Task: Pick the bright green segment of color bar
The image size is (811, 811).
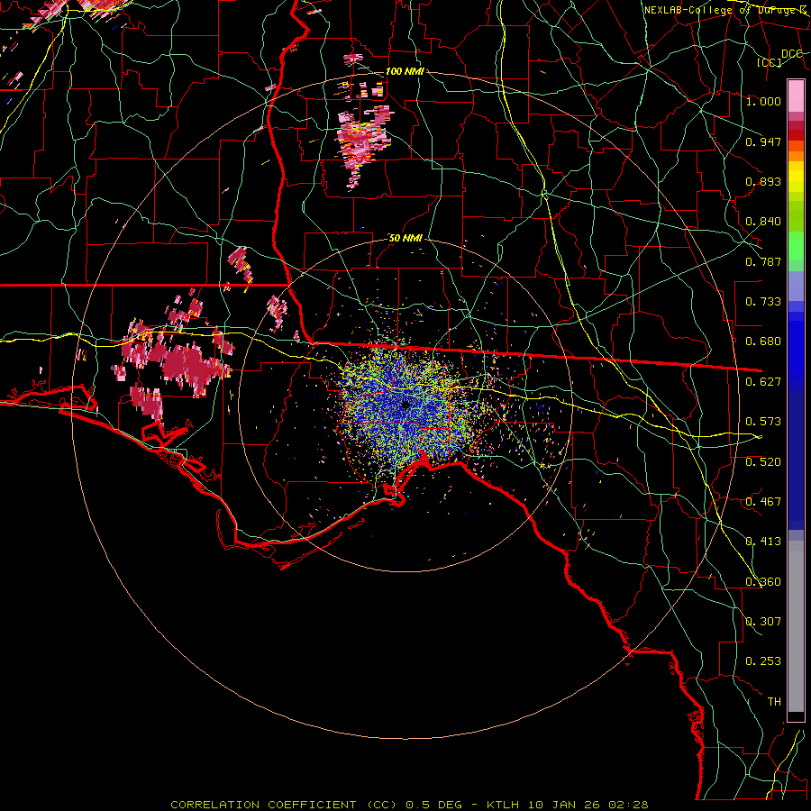Action: pos(796,246)
